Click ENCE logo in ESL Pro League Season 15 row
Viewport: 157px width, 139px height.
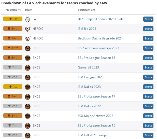point(27,126)
